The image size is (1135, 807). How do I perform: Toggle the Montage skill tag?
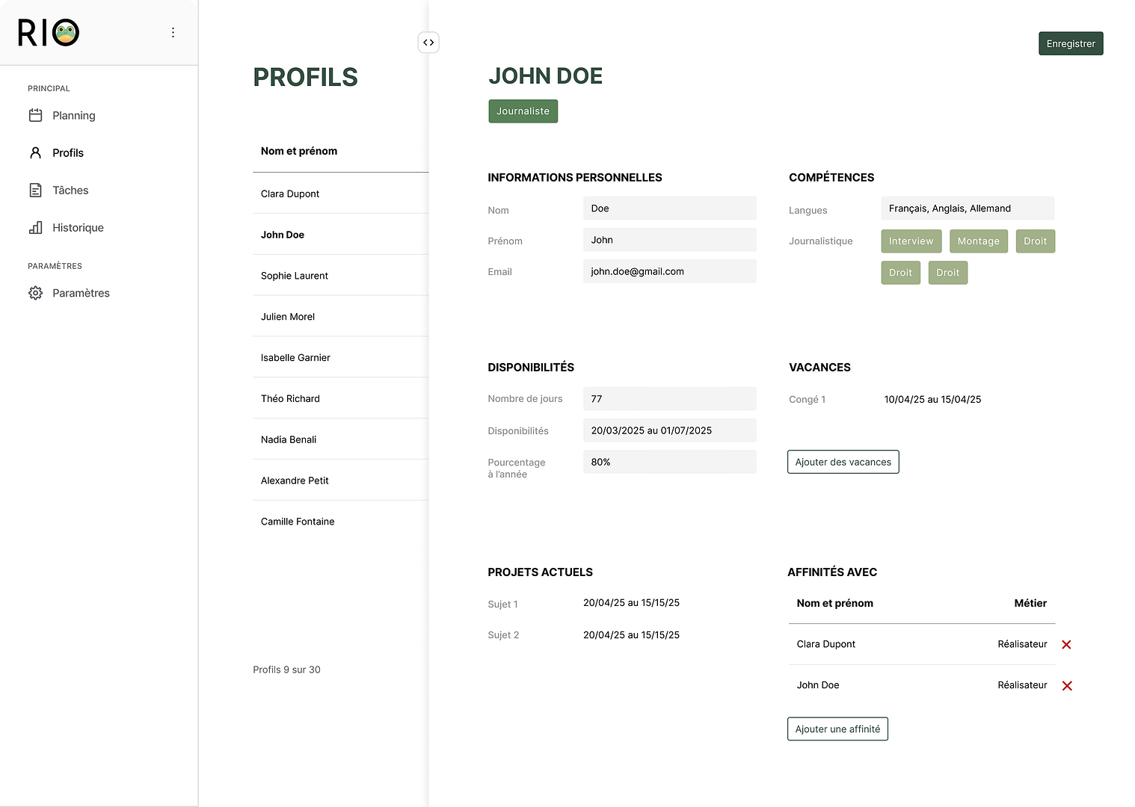click(978, 241)
